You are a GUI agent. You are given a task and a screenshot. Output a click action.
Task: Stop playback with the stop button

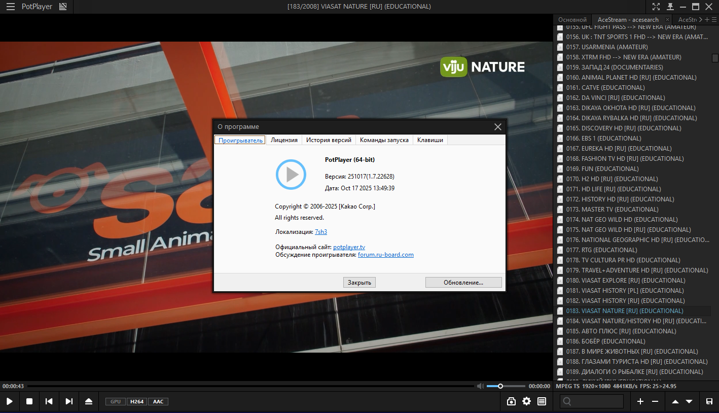(x=29, y=401)
